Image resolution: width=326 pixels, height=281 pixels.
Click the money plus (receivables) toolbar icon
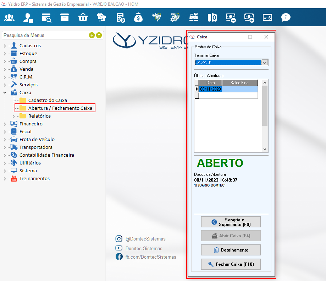(x=249, y=18)
